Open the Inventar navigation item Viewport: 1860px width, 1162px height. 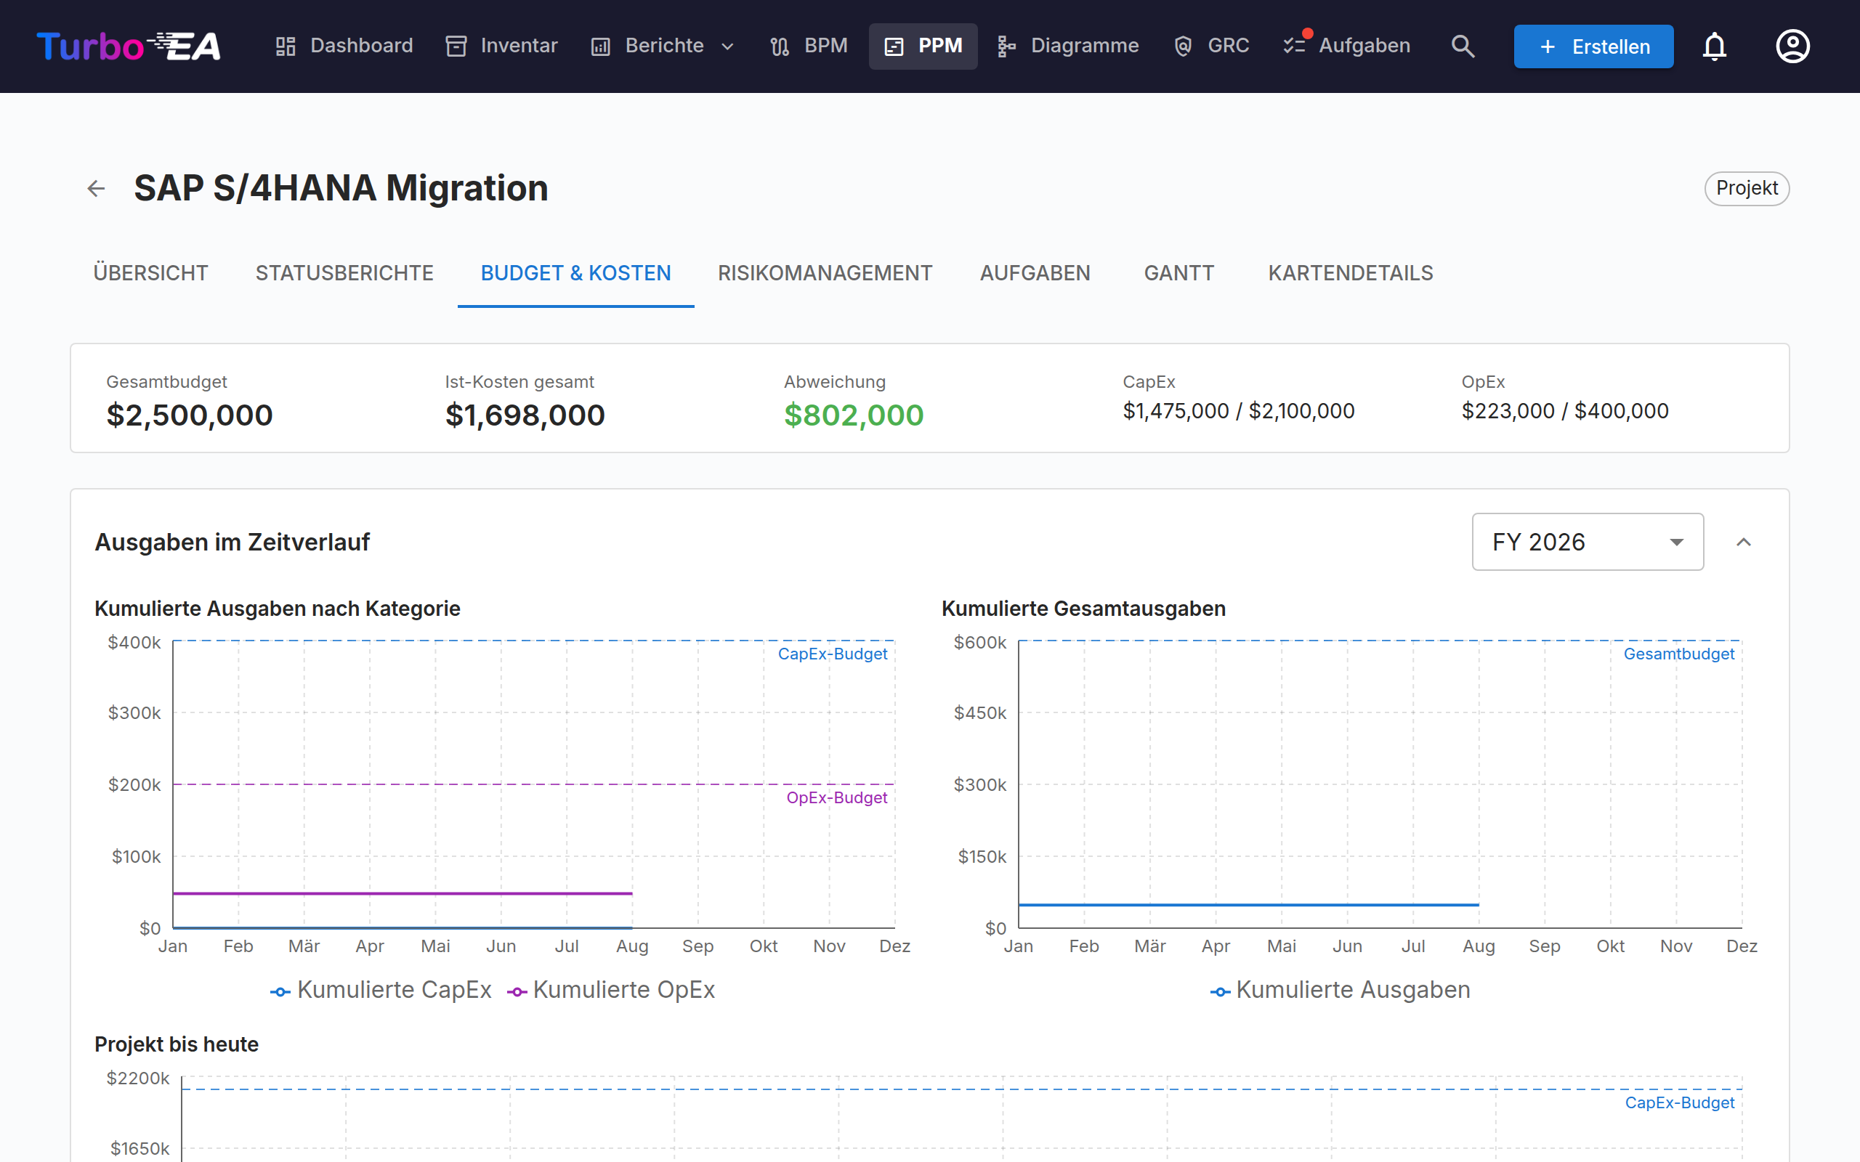coord(502,46)
